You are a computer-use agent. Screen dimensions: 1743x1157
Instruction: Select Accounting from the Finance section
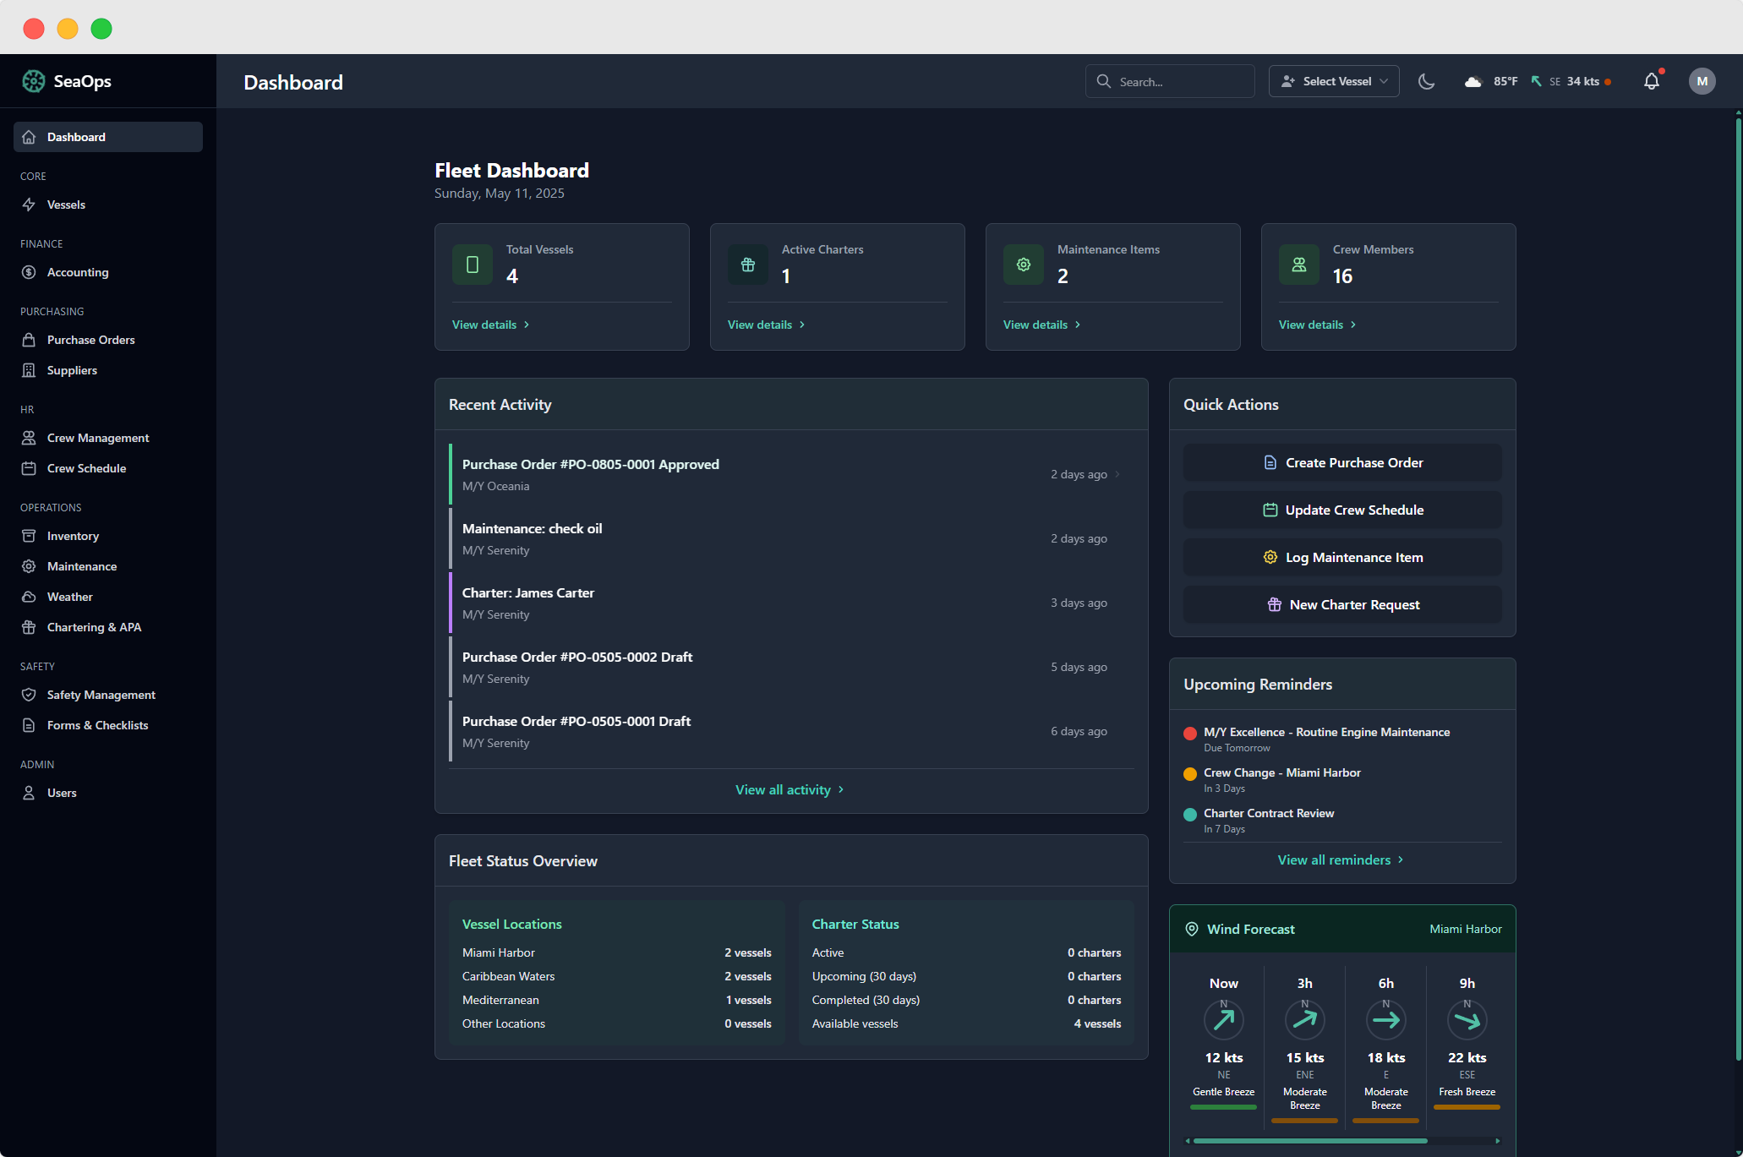tap(77, 272)
